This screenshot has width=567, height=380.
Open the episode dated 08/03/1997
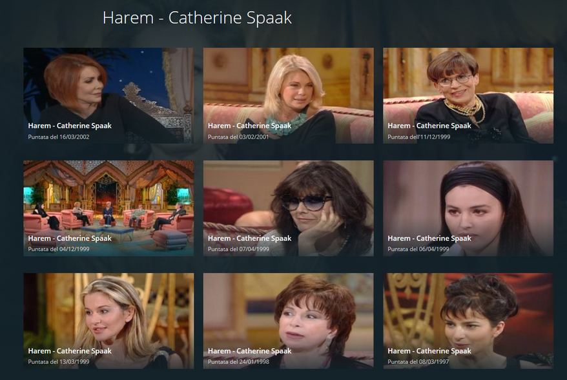[x=468, y=321]
